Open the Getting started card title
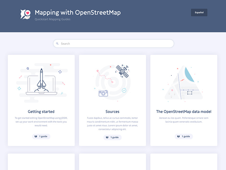This screenshot has width=226, height=170. (41, 112)
